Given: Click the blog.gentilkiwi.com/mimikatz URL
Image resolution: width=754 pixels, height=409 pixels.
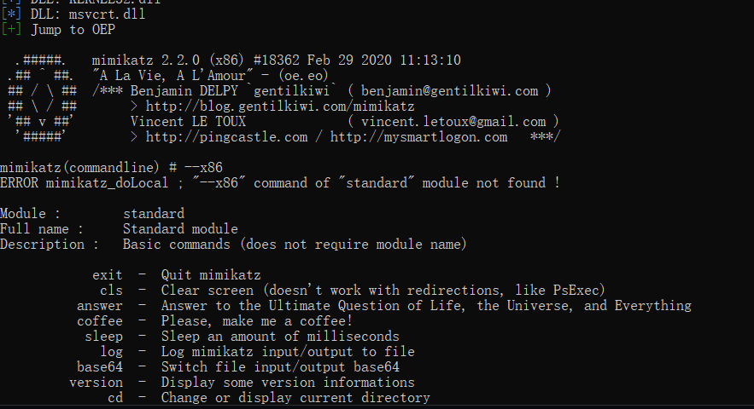Looking at the screenshot, I should 279,107.
